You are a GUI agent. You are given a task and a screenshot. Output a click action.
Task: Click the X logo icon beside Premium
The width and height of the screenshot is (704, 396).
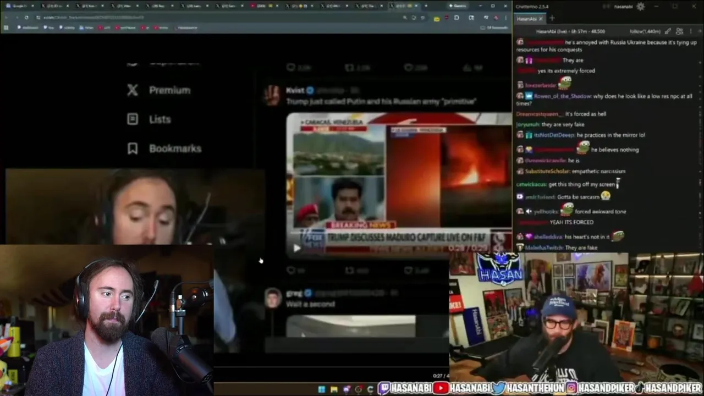tap(133, 90)
